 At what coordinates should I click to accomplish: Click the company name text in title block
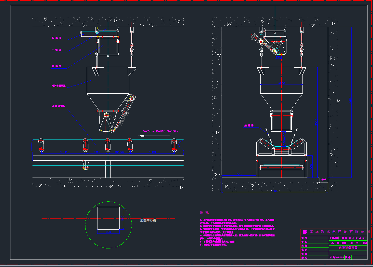coord(340,232)
